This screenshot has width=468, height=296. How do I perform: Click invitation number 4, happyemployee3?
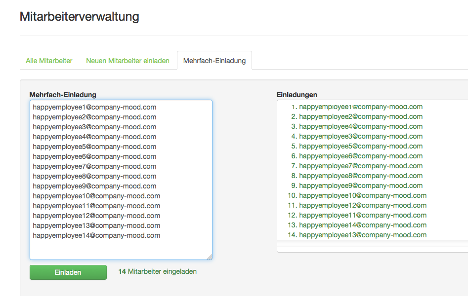pos(361,136)
